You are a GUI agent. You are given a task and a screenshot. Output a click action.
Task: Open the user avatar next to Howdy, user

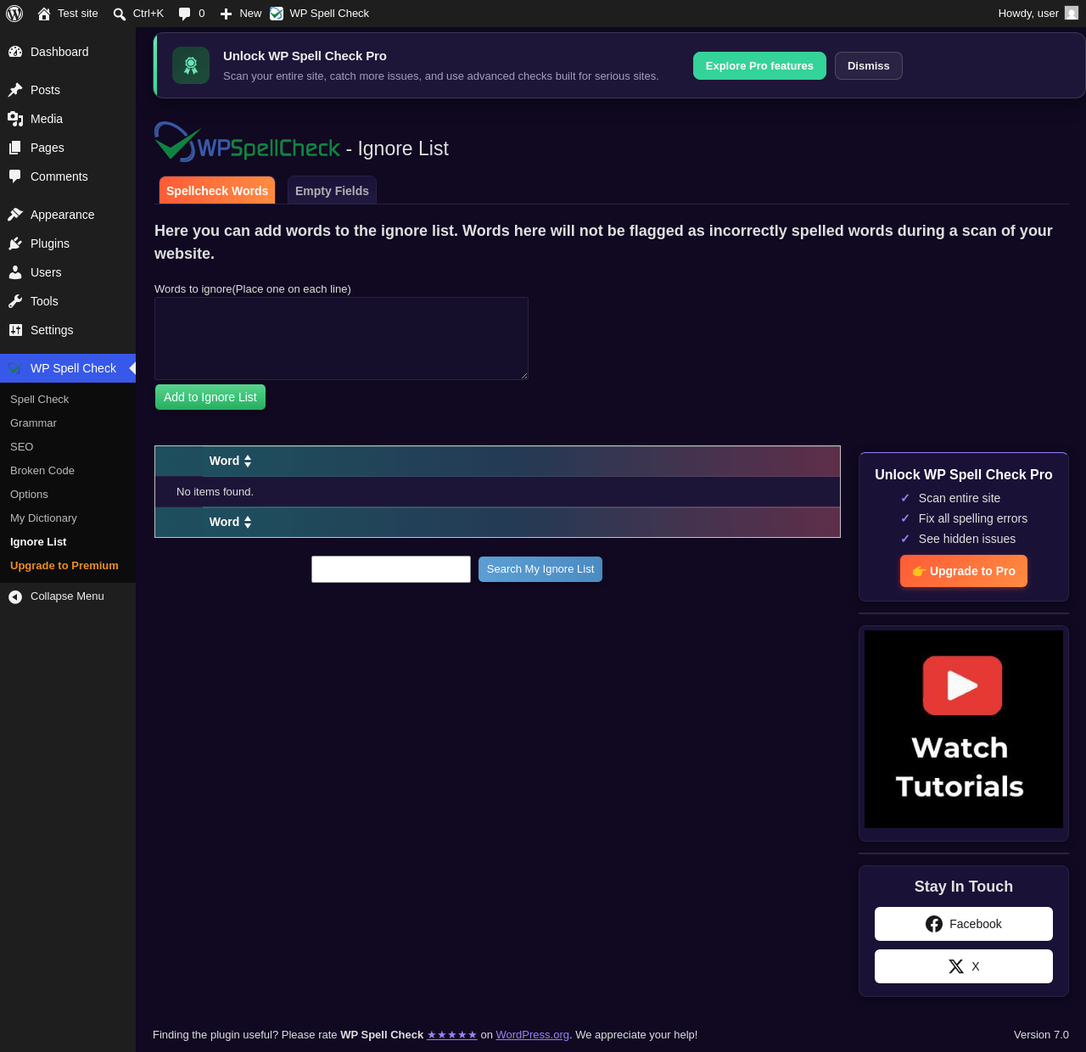pyautogui.click(x=1072, y=13)
